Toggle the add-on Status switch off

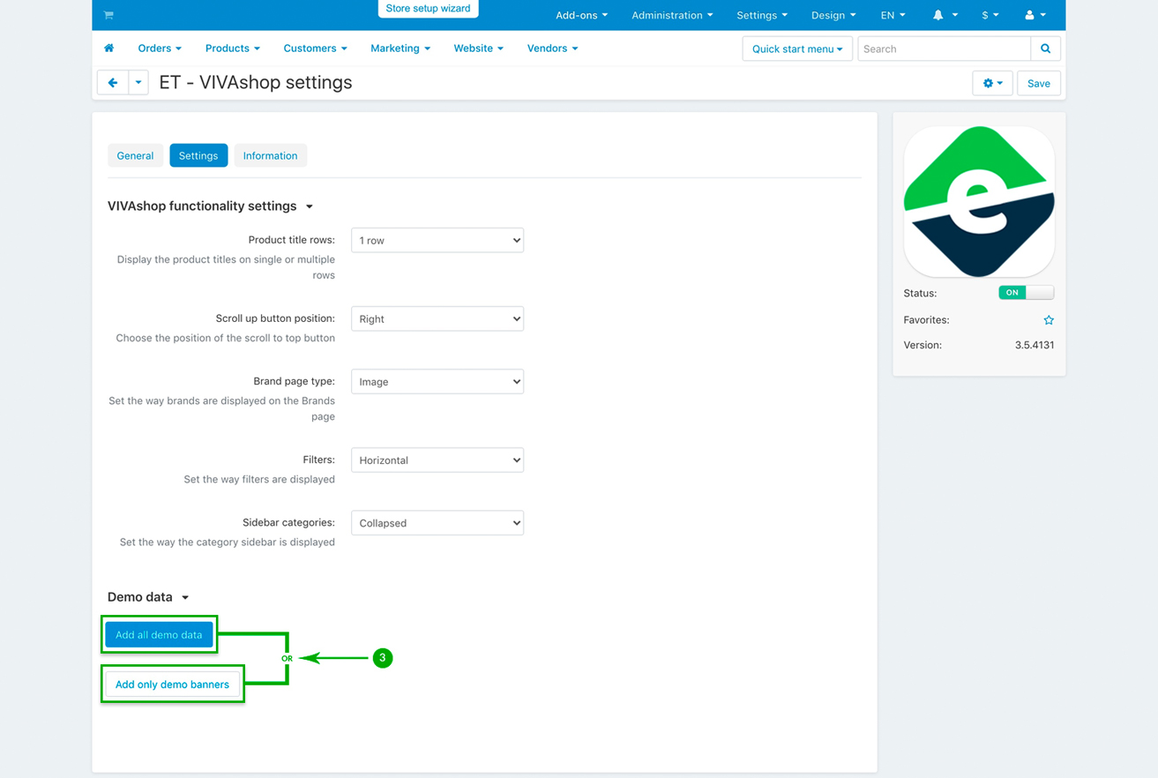click(1026, 293)
